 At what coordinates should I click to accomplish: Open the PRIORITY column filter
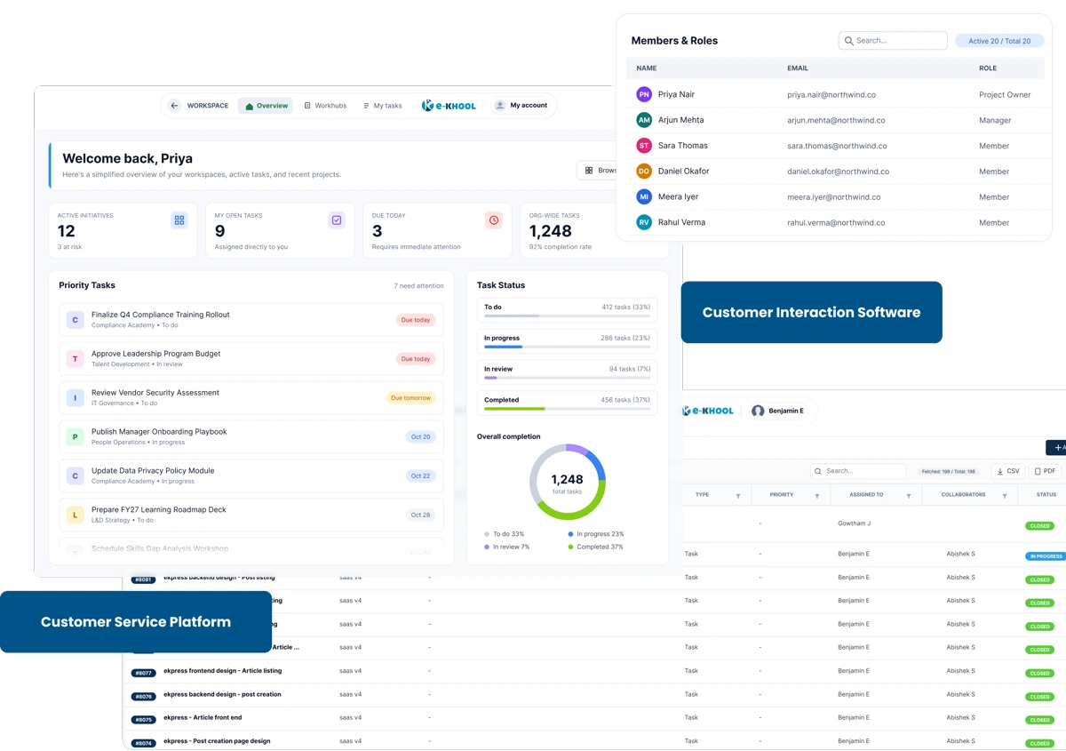pyautogui.click(x=817, y=496)
